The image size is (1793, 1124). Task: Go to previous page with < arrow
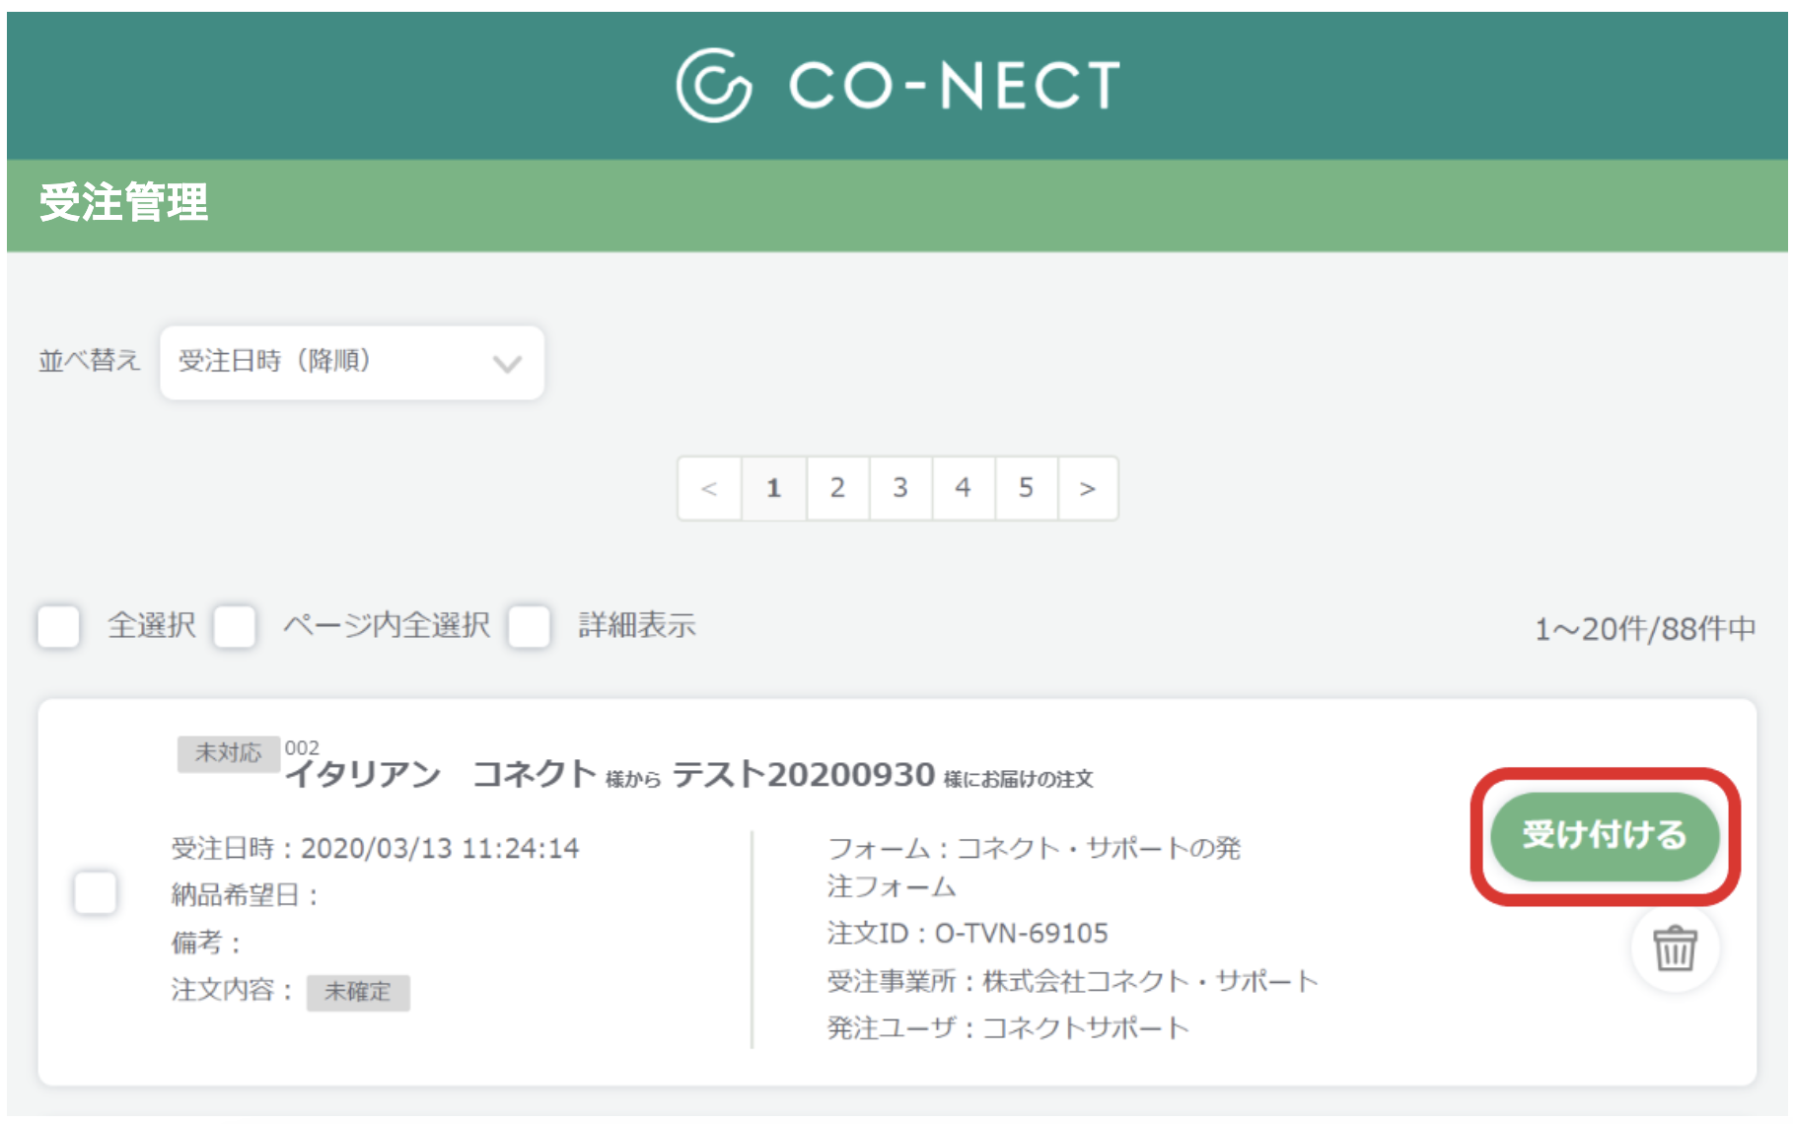pyautogui.click(x=709, y=488)
